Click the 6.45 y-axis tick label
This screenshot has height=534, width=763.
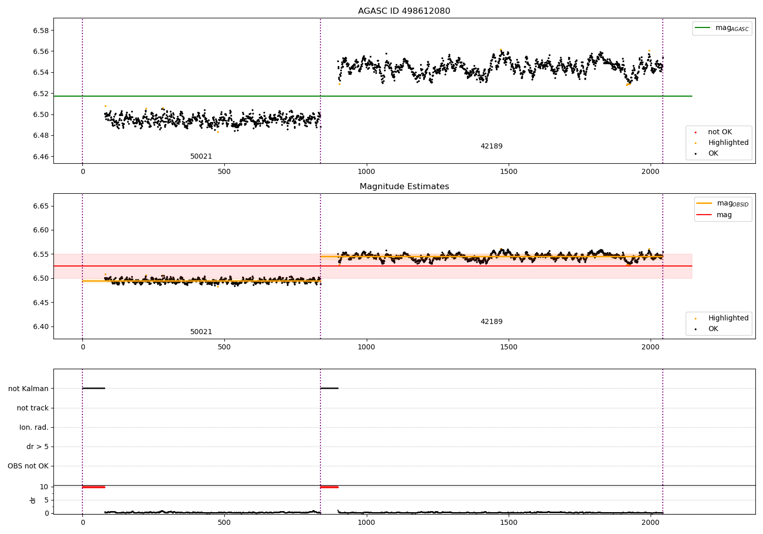click(41, 303)
